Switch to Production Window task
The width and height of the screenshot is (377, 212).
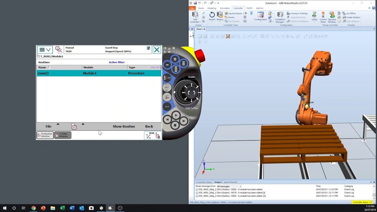click(45, 135)
